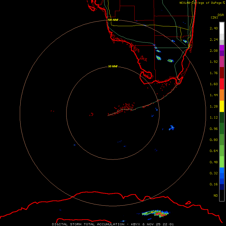Pick the bright red legend swatch
This screenshot has width=226, height=226.
(x=222, y=84)
